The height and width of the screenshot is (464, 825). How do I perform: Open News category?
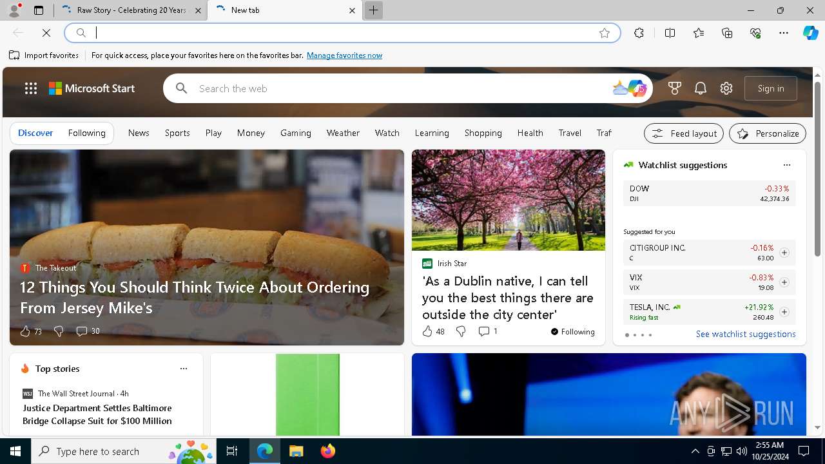(x=139, y=133)
